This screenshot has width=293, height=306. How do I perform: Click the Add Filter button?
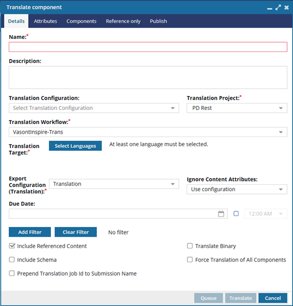pyautogui.click(x=30, y=232)
